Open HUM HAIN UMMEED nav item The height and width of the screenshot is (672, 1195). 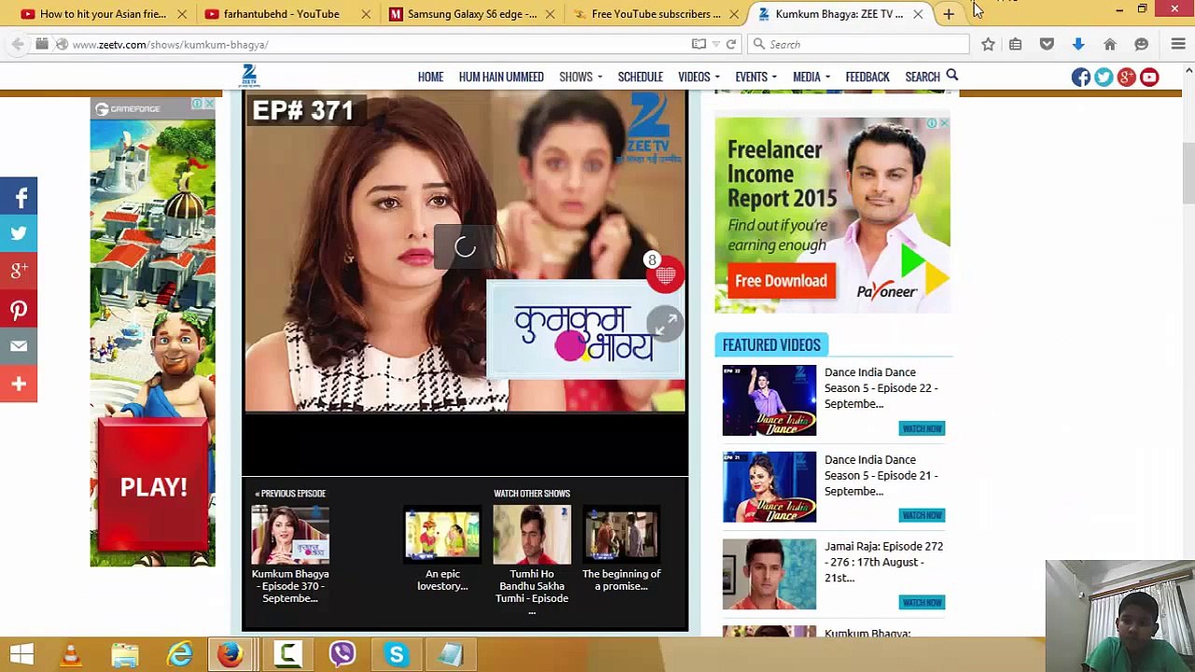point(501,77)
